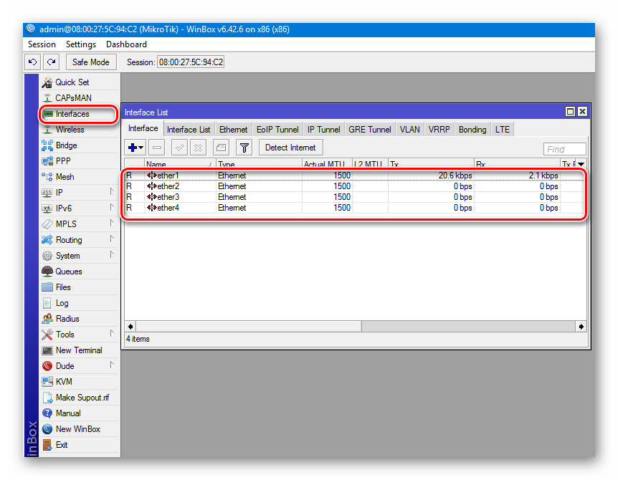Viewport: 618px width, 480px height.
Task: Switch to the EoIP Tunnel tab
Action: [x=277, y=130]
